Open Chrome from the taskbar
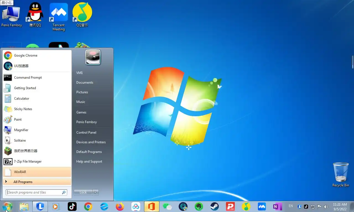Viewport: 354px width, 212px height. pyautogui.click(x=88, y=206)
